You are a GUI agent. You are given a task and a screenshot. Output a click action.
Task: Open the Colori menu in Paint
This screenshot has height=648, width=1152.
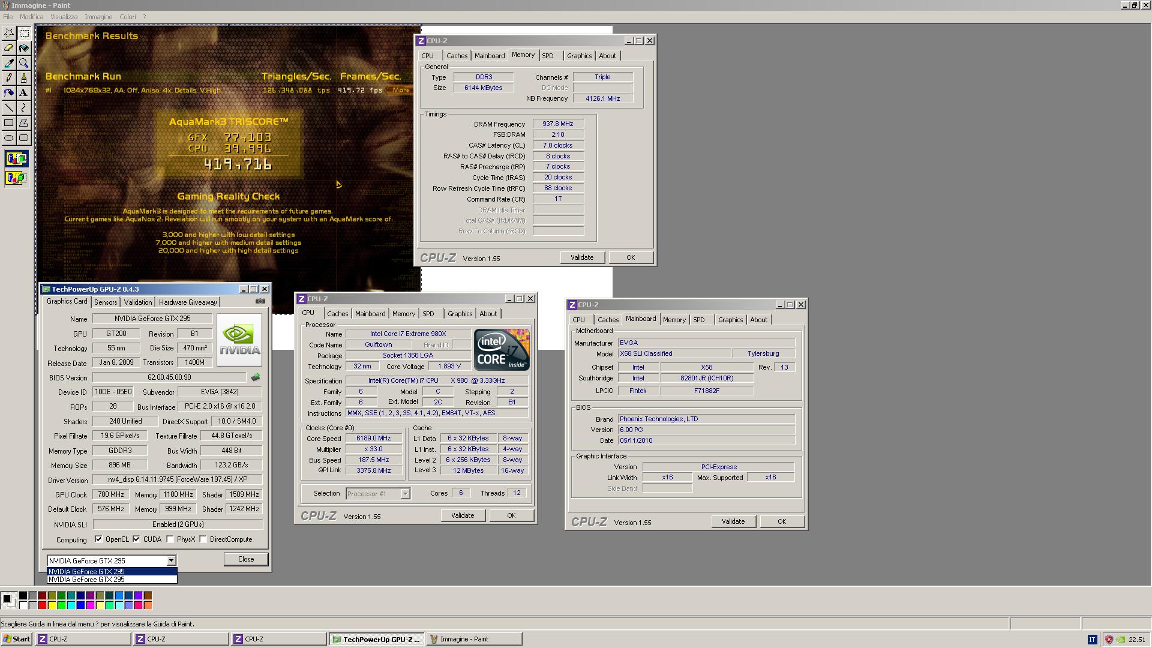click(128, 17)
